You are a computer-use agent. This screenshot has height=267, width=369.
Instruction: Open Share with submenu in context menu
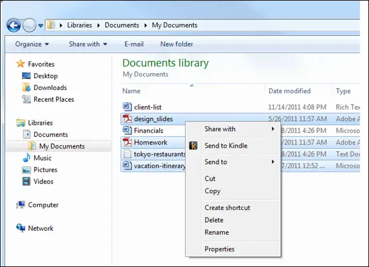pyautogui.click(x=233, y=129)
